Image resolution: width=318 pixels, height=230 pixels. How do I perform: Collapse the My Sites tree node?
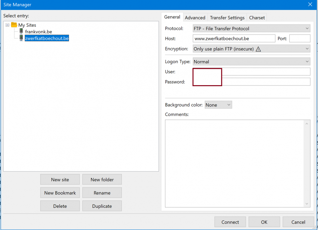click(8, 25)
